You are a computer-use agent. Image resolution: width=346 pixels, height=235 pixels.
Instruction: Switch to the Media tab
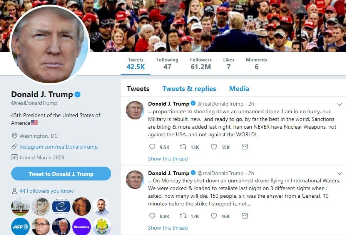[x=239, y=89]
